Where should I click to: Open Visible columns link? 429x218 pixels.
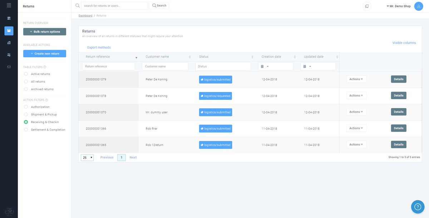(x=404, y=43)
